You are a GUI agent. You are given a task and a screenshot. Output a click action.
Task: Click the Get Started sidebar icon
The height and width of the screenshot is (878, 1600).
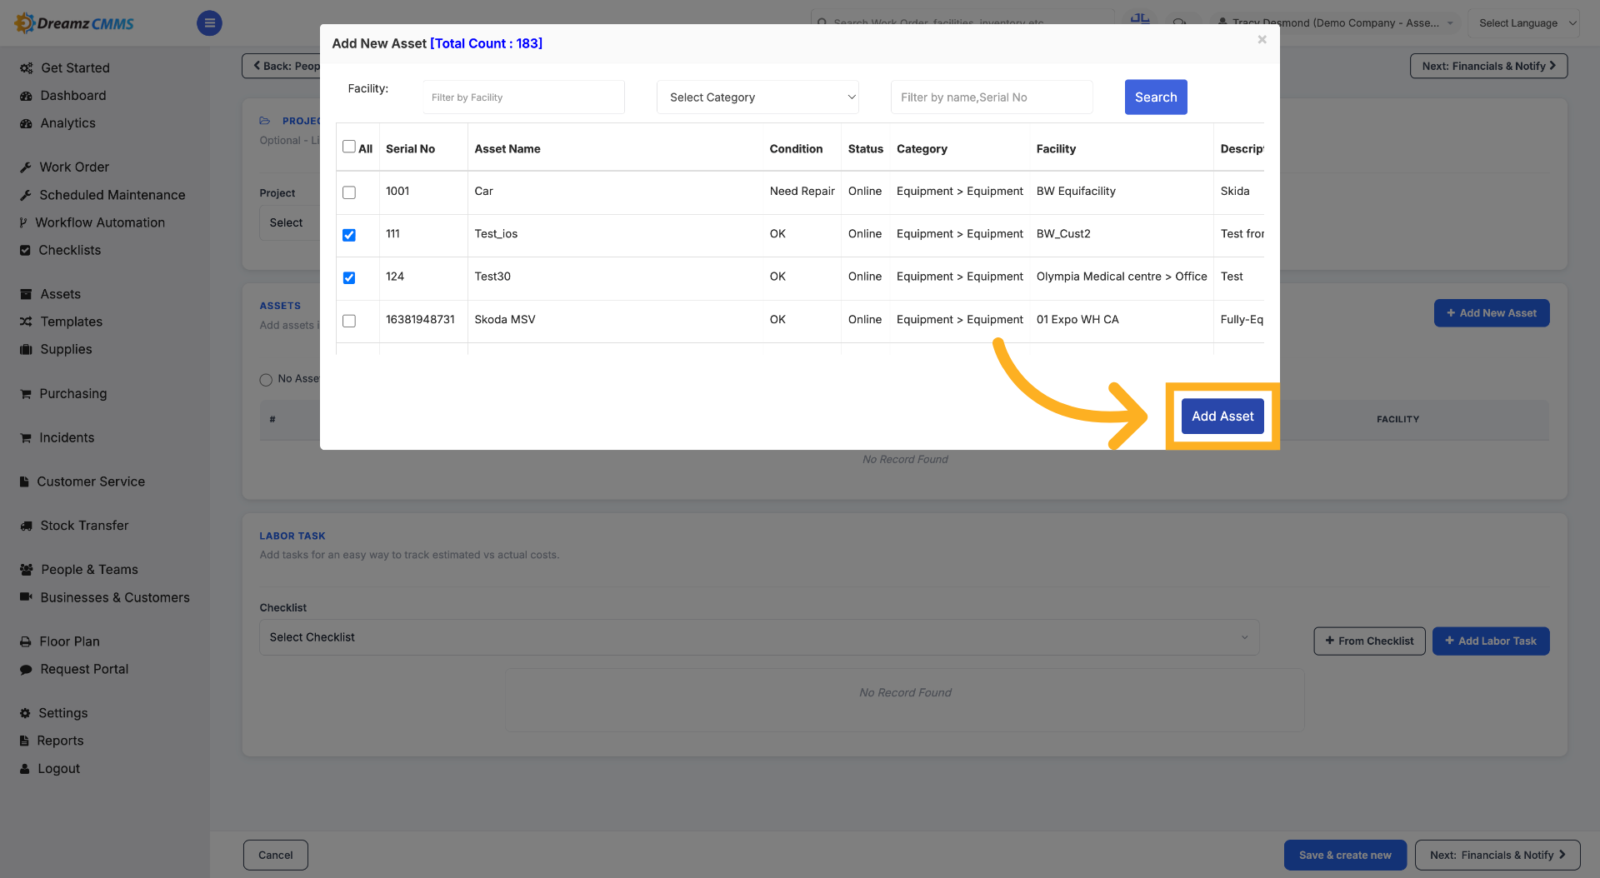(27, 68)
